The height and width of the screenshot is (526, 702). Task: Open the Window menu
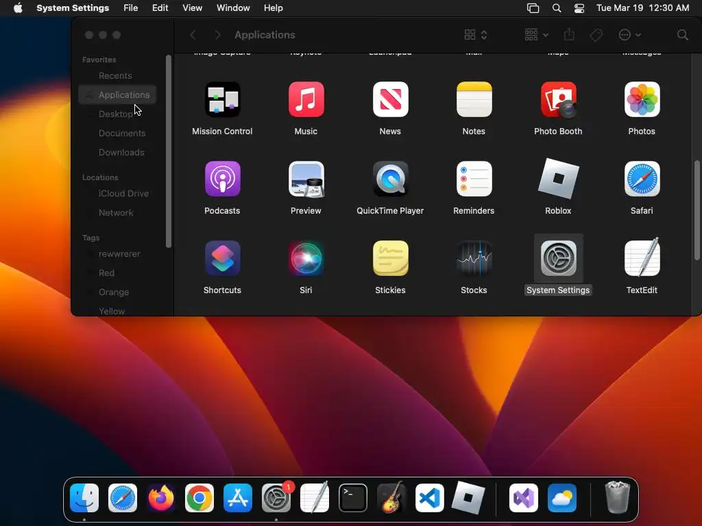coord(233,8)
